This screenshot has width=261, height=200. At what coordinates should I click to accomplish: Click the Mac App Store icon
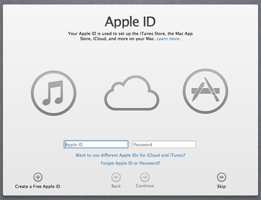coord(206,91)
